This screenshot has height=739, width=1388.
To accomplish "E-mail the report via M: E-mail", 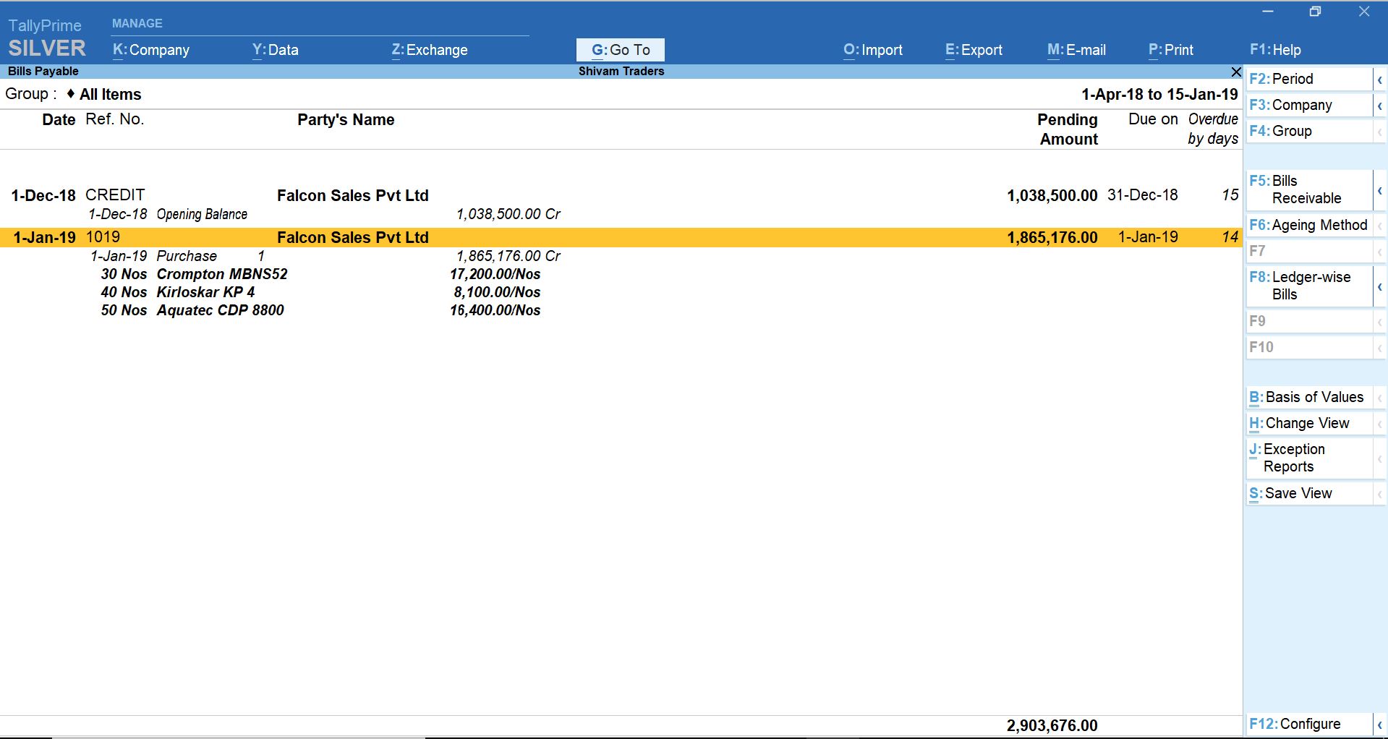I will (1076, 49).
